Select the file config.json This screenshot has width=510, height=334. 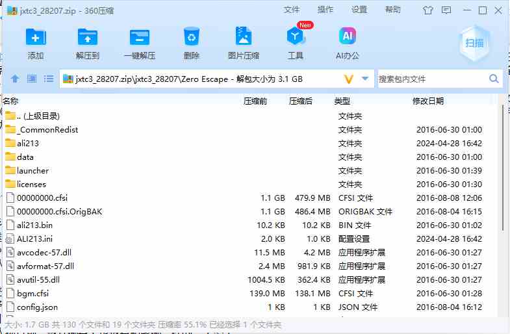250,307
